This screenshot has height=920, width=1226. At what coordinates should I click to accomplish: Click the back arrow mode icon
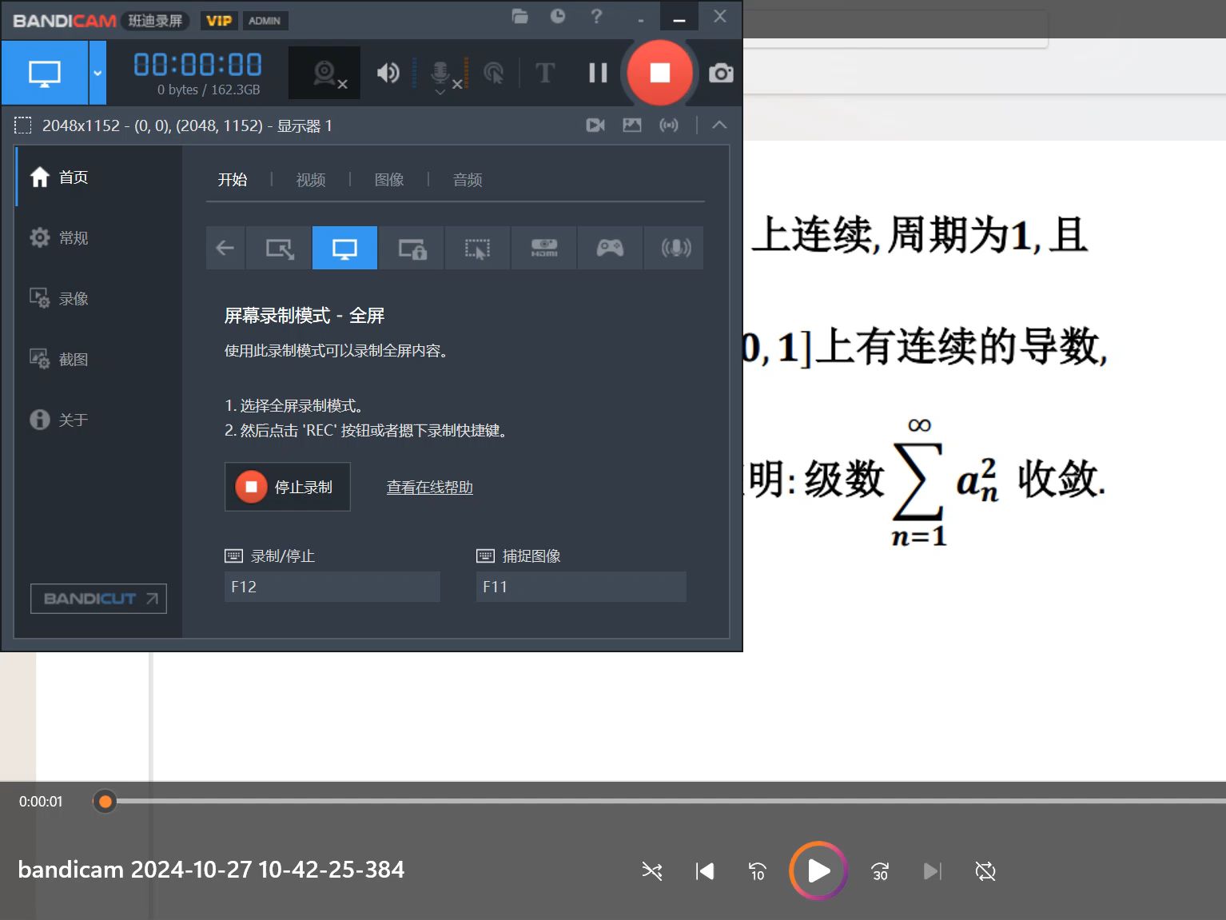point(225,248)
